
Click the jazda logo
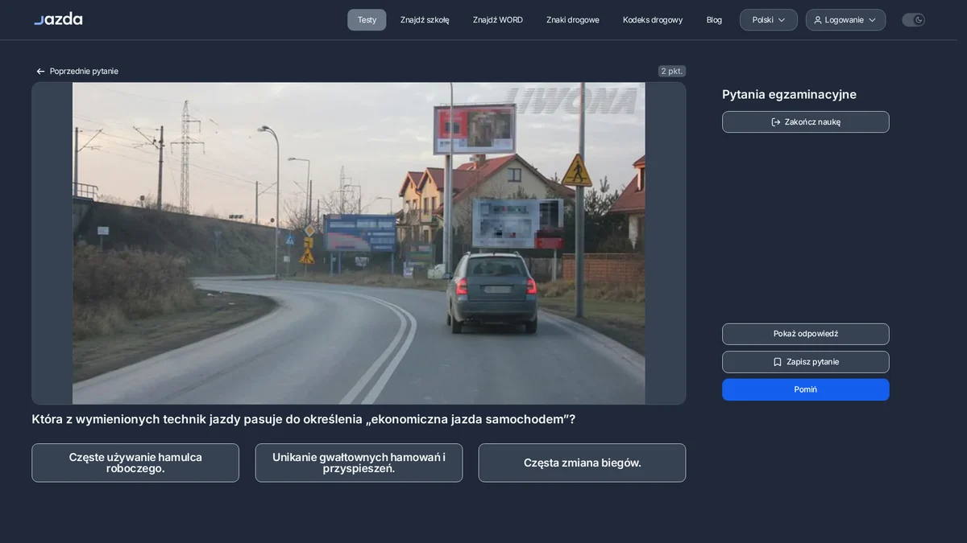(x=58, y=19)
